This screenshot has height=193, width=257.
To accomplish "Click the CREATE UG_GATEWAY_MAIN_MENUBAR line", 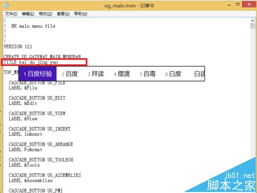I will pyautogui.click(x=42, y=57).
